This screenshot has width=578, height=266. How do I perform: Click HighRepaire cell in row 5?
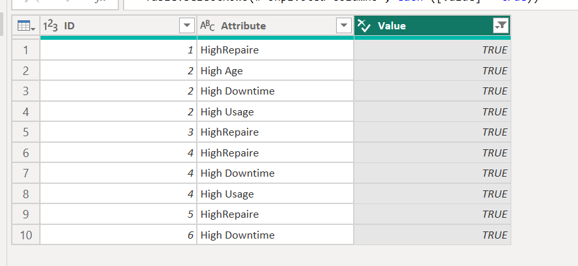(x=275, y=132)
